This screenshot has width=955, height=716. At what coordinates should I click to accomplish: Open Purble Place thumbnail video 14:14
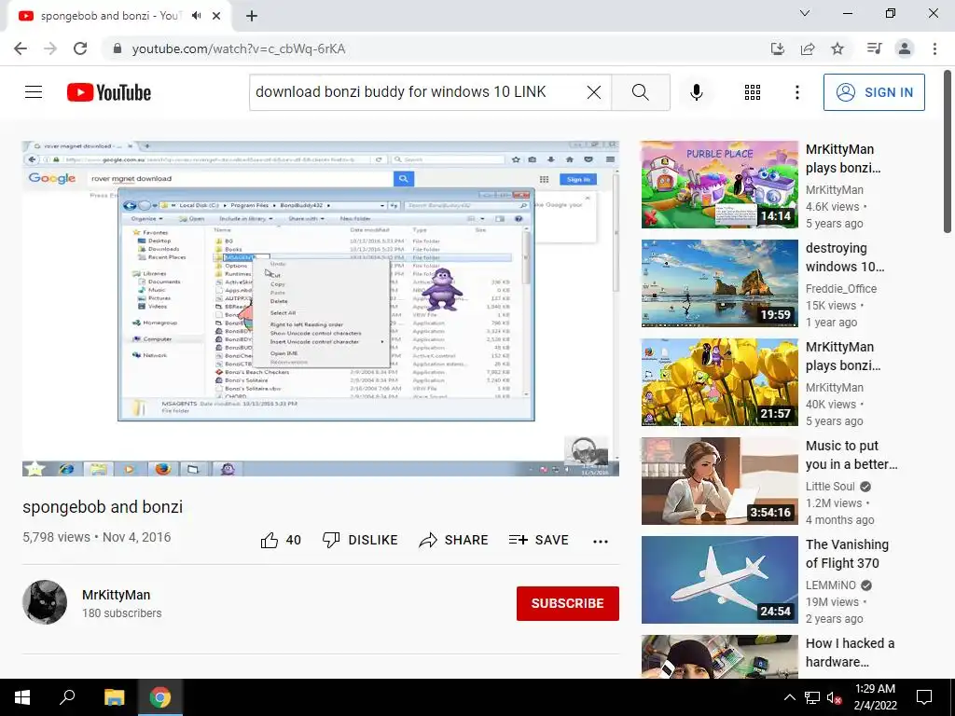(x=719, y=185)
